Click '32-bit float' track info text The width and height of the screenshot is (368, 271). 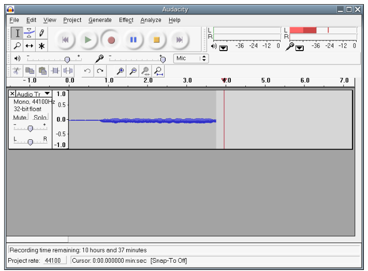click(27, 109)
